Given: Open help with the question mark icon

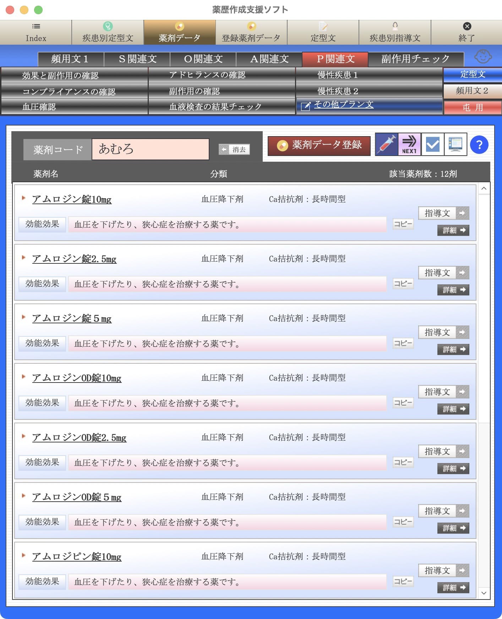Looking at the screenshot, I should coord(479,145).
